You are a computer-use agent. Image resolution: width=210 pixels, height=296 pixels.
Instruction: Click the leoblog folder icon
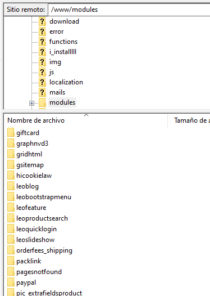tap(11, 186)
